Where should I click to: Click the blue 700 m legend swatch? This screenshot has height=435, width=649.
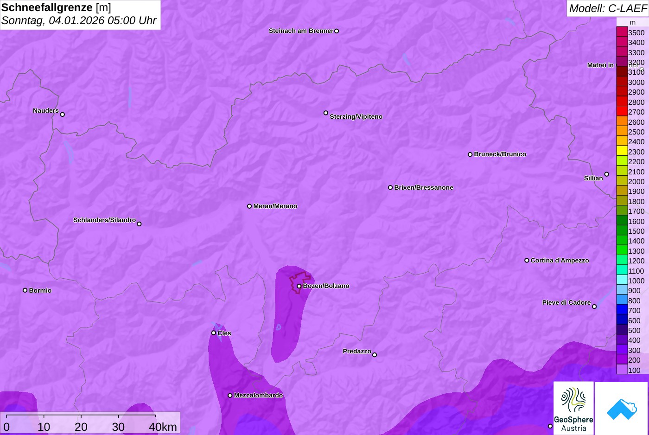622,310
